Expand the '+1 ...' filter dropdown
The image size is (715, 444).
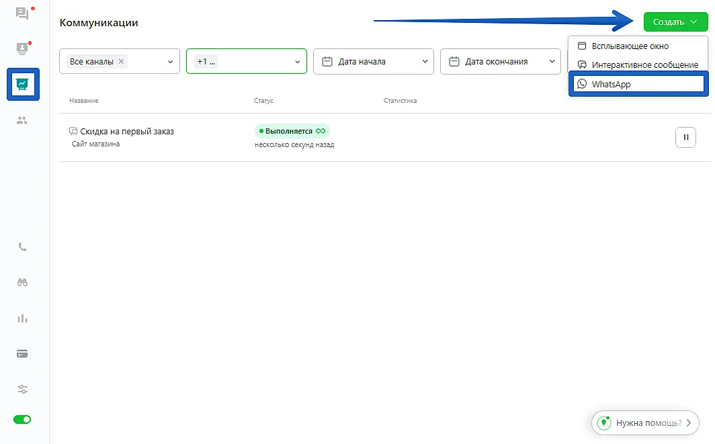(297, 62)
